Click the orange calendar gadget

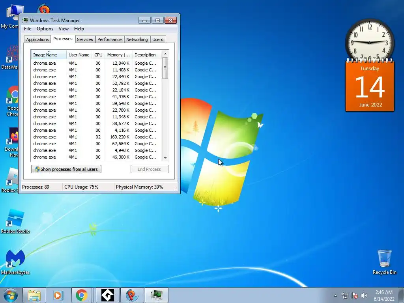[370, 86]
